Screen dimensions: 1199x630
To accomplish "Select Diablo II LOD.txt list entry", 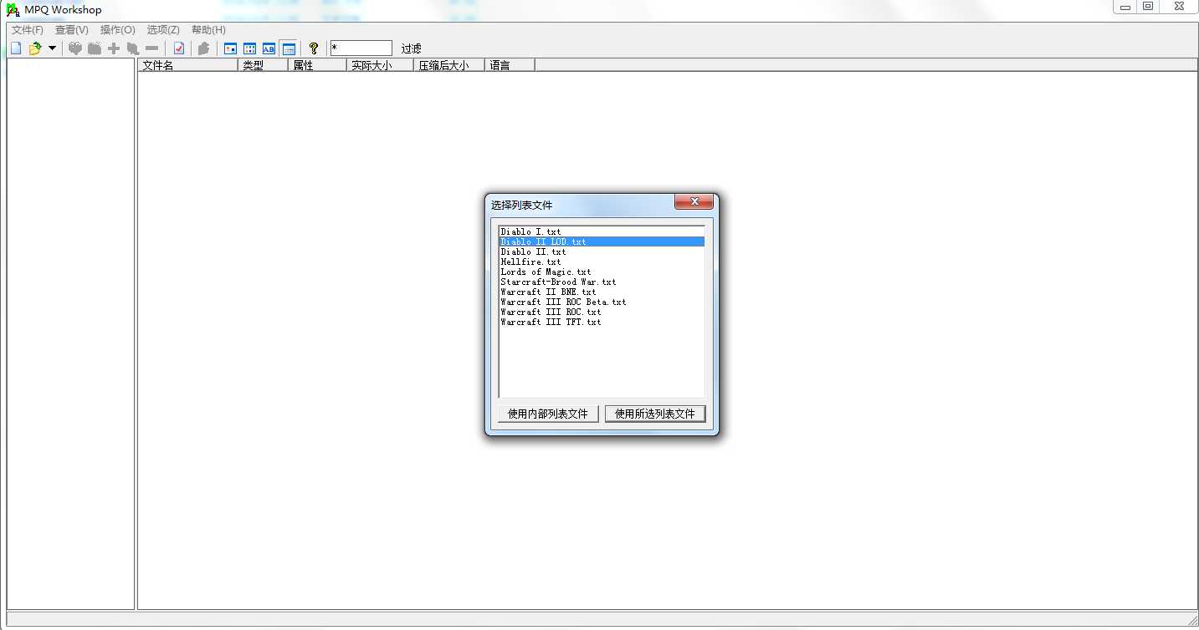I will [602, 241].
